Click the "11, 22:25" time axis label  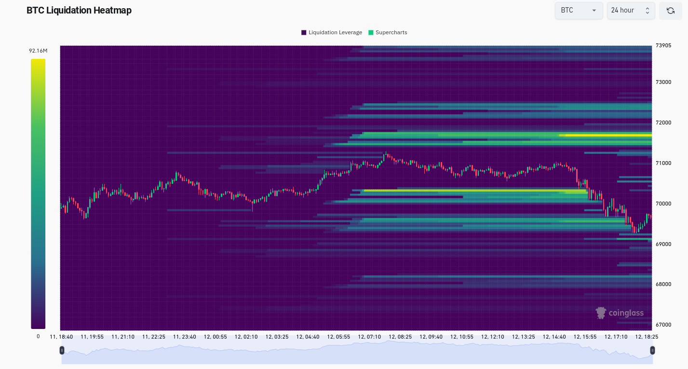154,337
